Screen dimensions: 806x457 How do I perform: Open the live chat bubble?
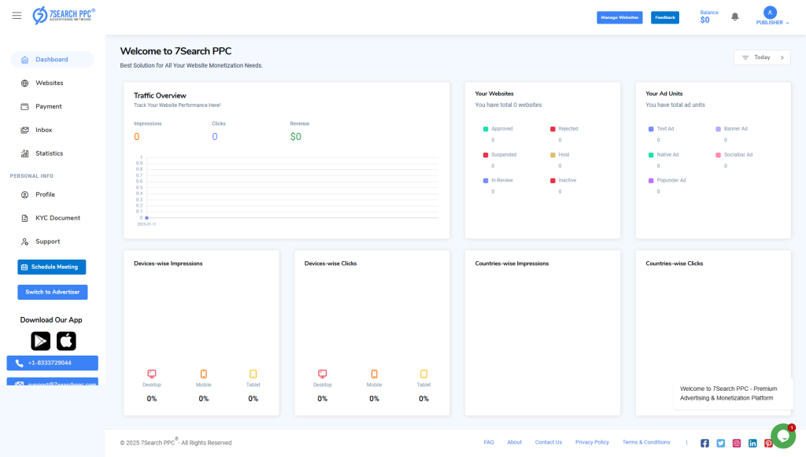[x=783, y=436]
